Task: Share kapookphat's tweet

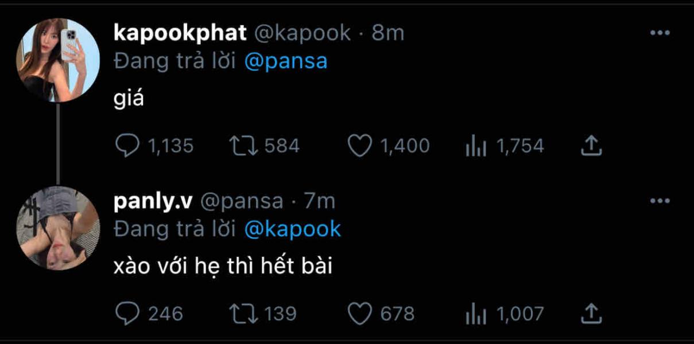Action: 591,146
